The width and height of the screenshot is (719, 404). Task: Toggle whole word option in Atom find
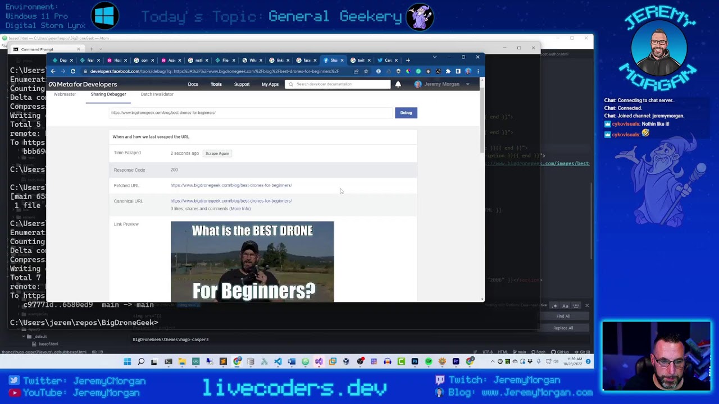point(576,306)
